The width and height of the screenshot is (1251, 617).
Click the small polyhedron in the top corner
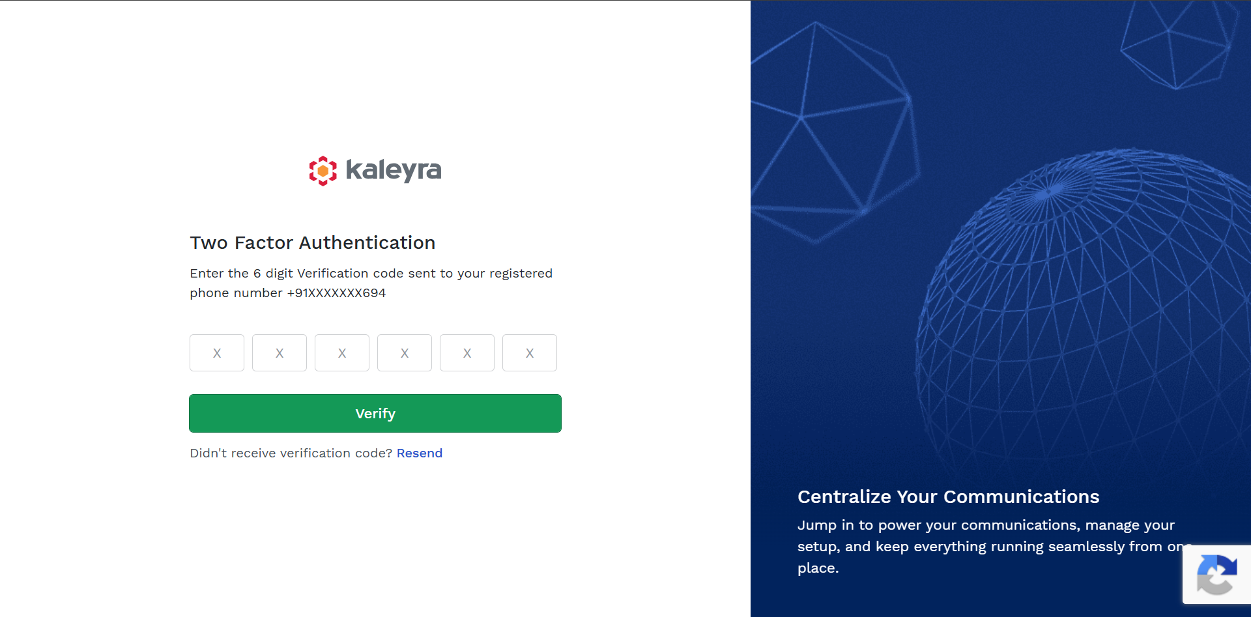[x=1179, y=44]
